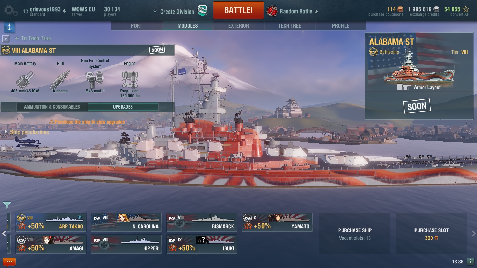
Task: Show the Ammunition & Consumables tab
Action: 52,107
